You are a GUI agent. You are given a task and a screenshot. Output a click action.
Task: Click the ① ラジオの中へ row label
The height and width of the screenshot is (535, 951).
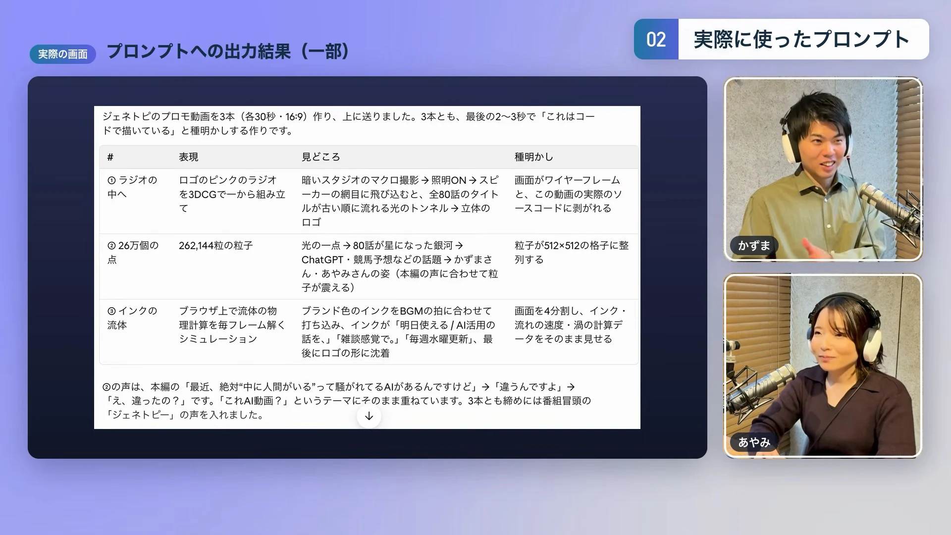132,187
